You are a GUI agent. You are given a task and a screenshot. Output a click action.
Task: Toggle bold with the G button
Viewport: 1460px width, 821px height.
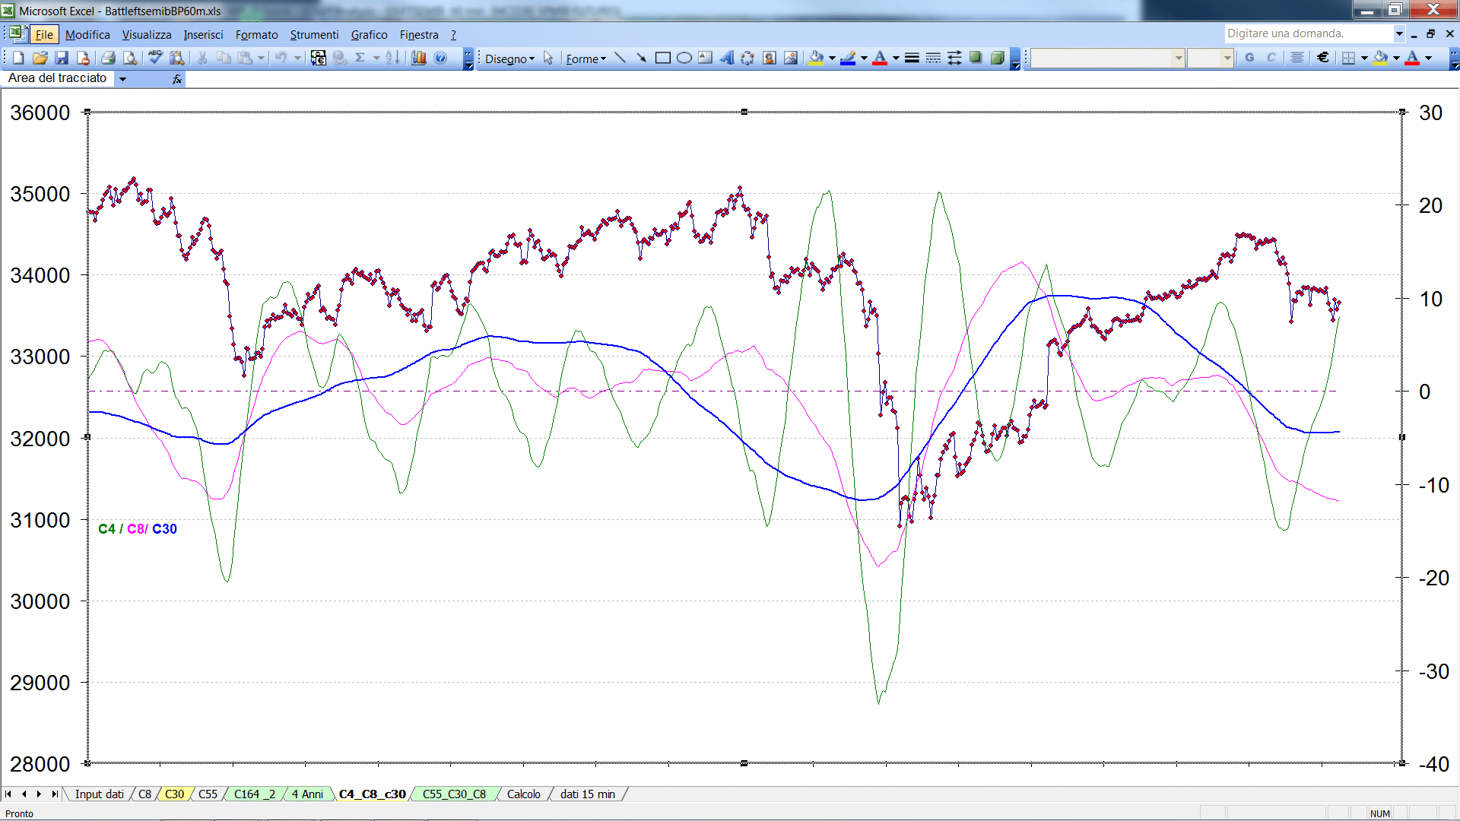[1249, 58]
